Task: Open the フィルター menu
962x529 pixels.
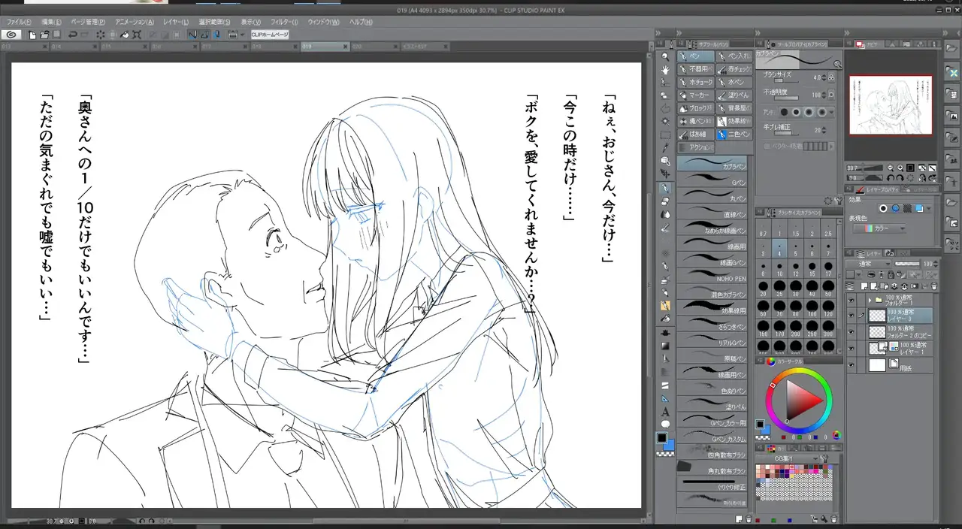Action: click(283, 22)
